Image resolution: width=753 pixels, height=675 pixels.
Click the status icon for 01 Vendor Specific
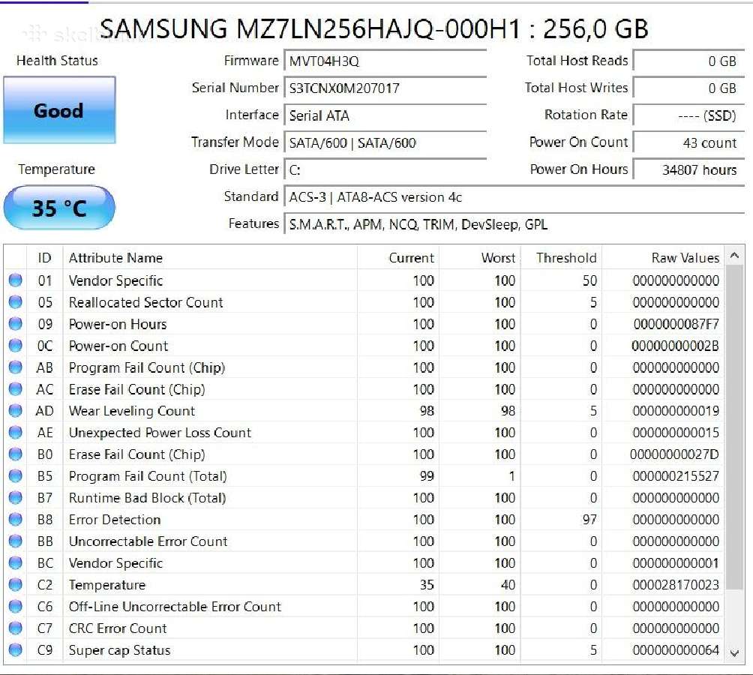coord(15,280)
